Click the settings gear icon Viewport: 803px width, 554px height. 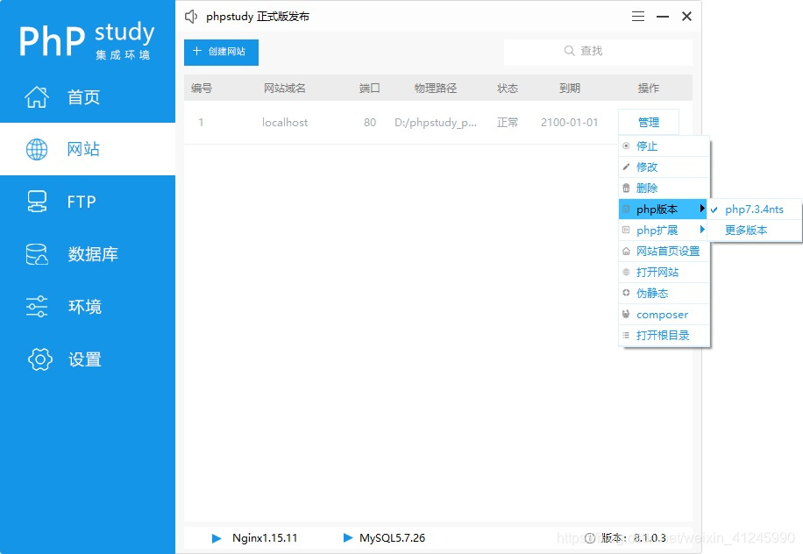pyautogui.click(x=39, y=359)
